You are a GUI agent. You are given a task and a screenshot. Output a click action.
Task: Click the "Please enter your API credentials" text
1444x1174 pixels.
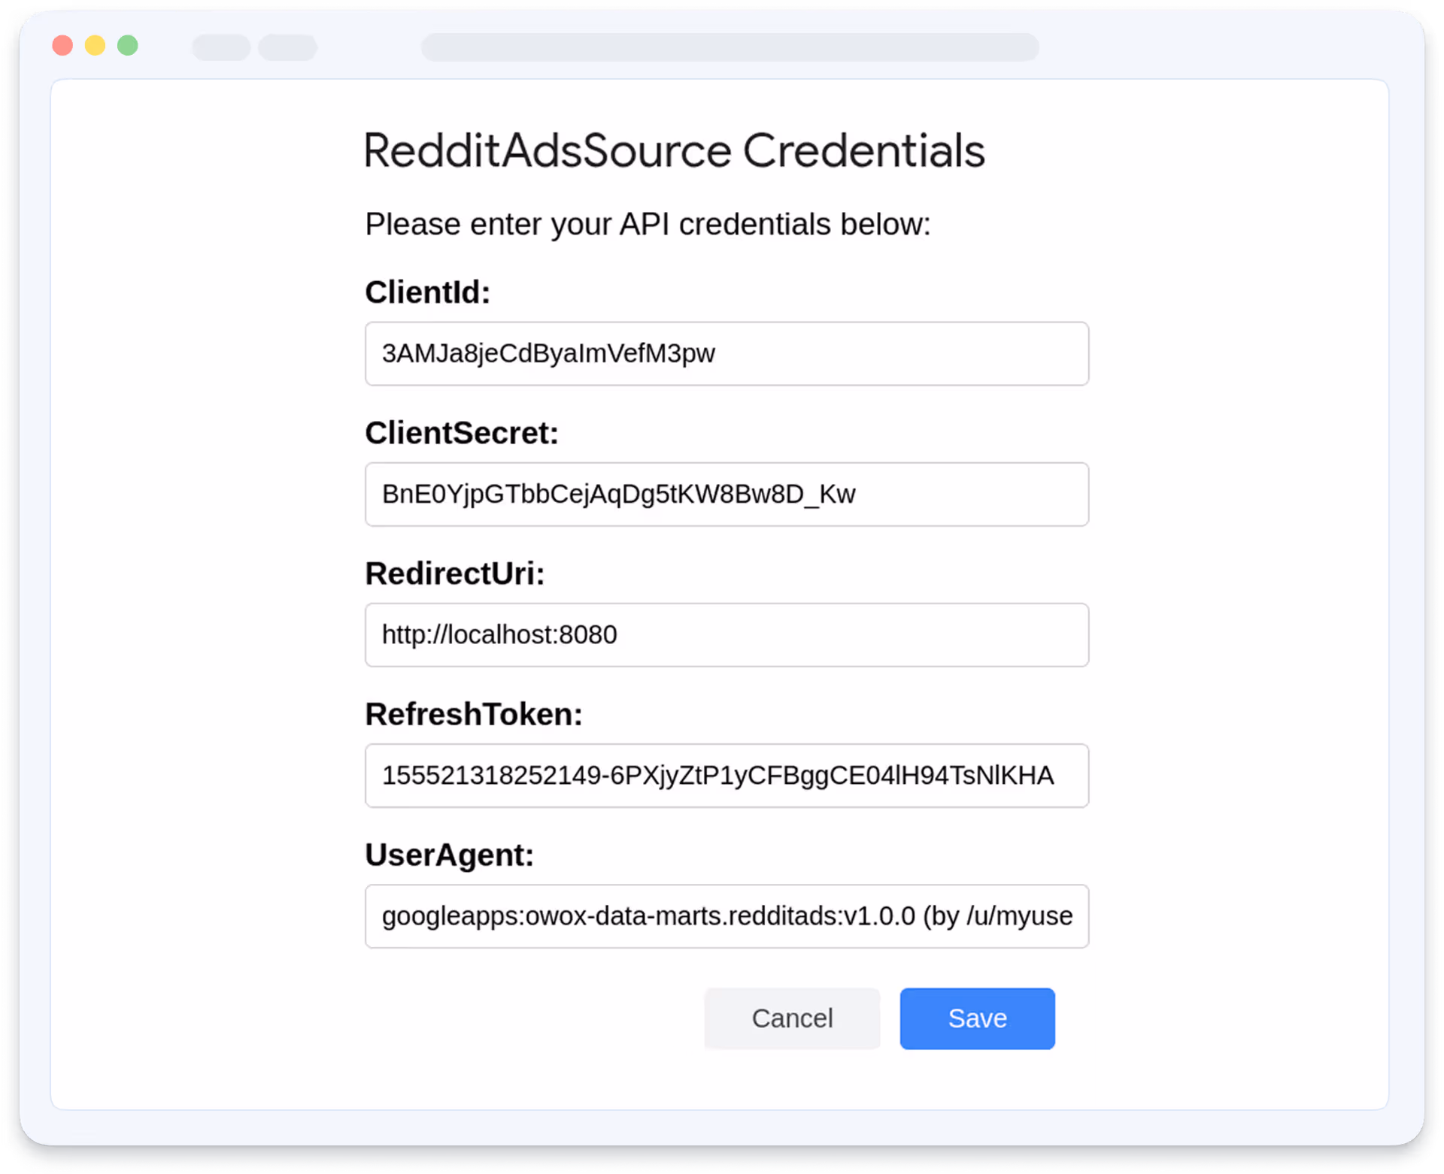(647, 224)
